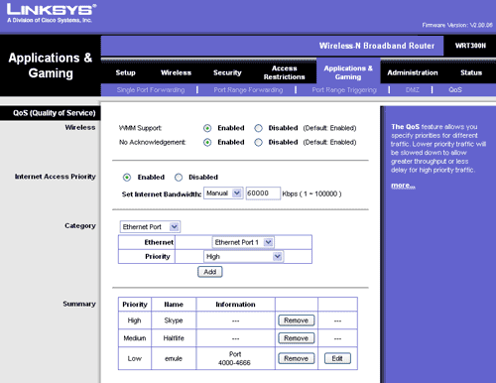Click the QoS (Quality of Service) heading
Viewport: 496px width, 383px height.
click(55, 113)
